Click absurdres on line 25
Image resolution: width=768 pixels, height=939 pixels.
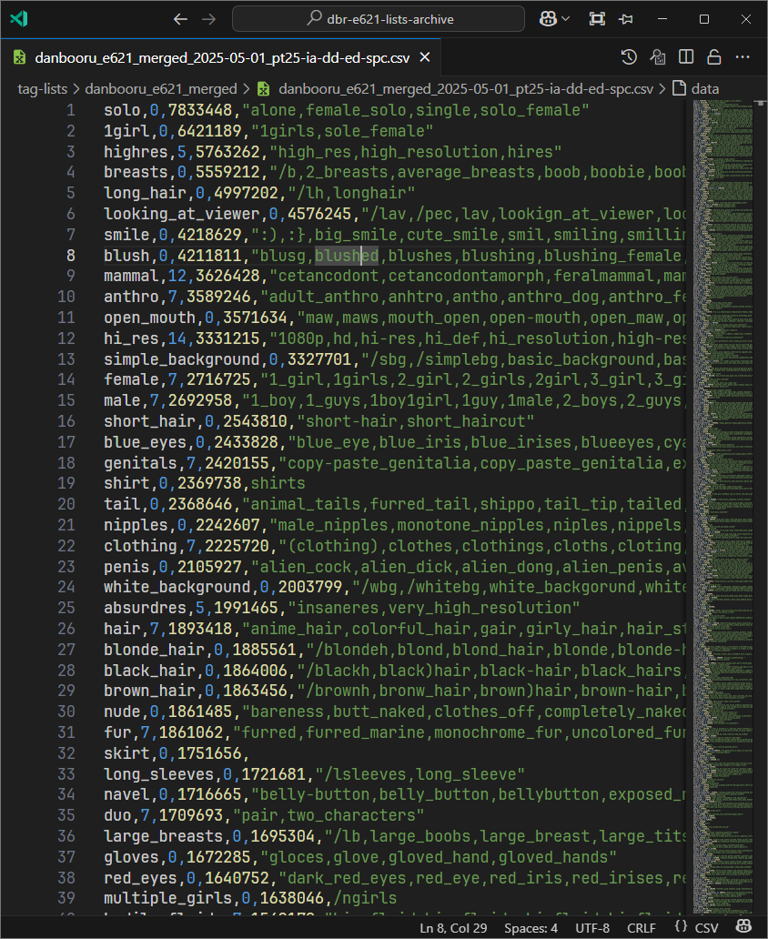(145, 608)
